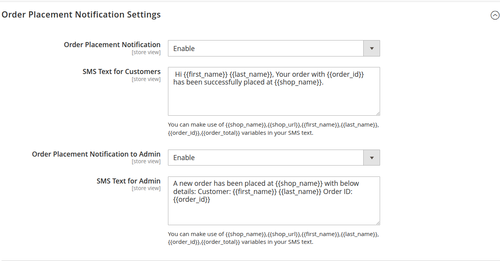Collapse the Order Placement Notification Settings section
Image resolution: width=500 pixels, height=261 pixels.
coord(495,15)
